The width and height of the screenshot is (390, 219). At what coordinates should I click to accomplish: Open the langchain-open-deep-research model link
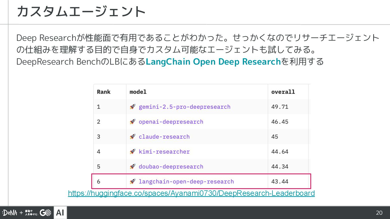(x=186, y=181)
